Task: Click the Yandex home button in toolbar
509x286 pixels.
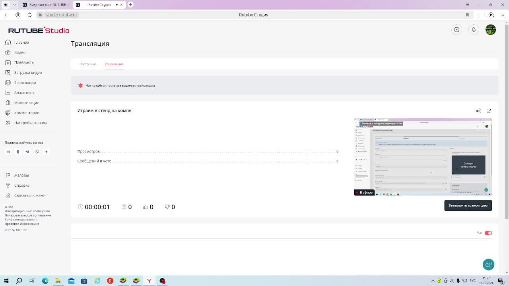Action: pyautogui.click(x=18, y=15)
